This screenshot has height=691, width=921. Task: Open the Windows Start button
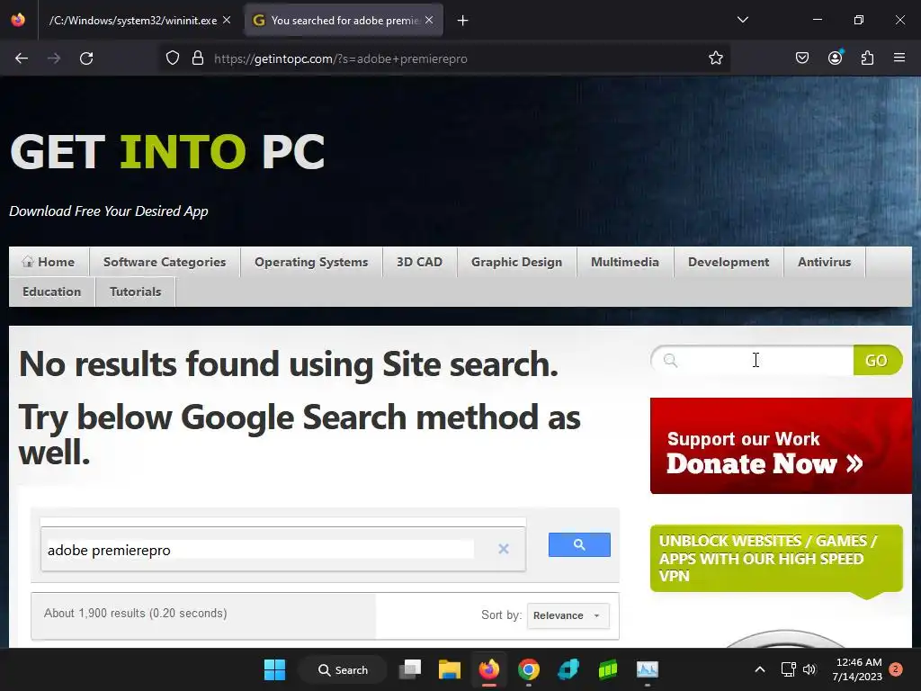pos(274,669)
